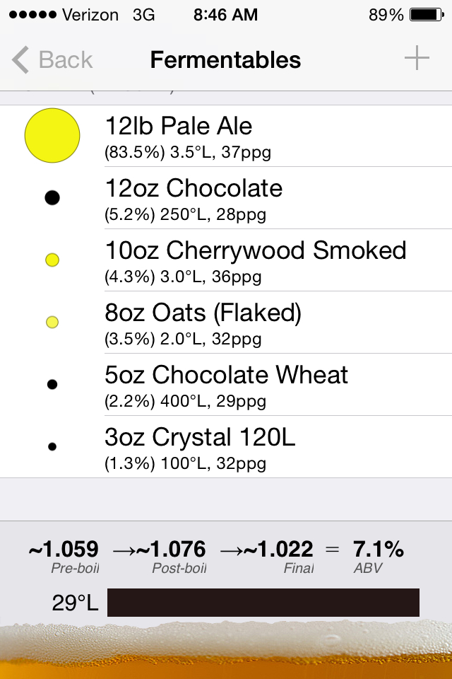Open the 12oz Chocolate entry

[226, 198]
